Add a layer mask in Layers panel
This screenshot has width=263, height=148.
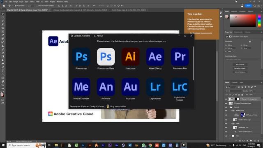point(243,141)
